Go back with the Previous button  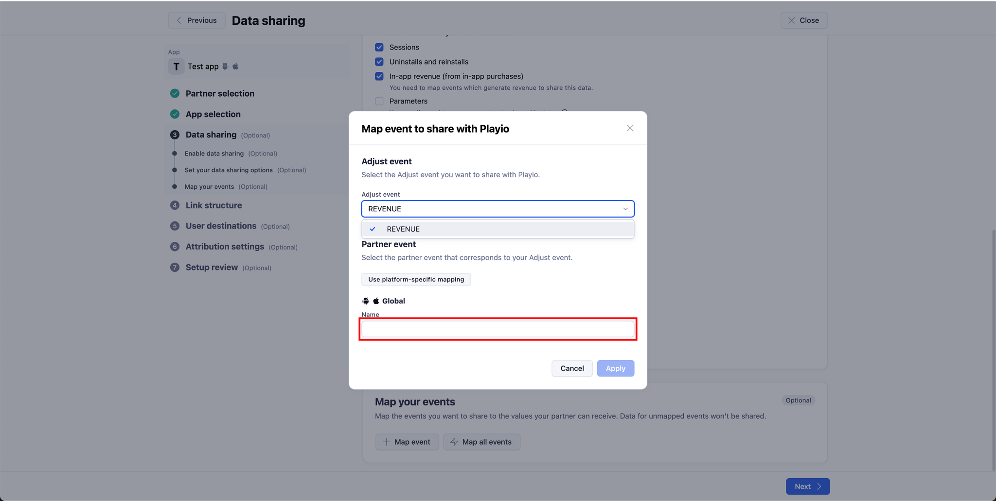pyautogui.click(x=196, y=20)
